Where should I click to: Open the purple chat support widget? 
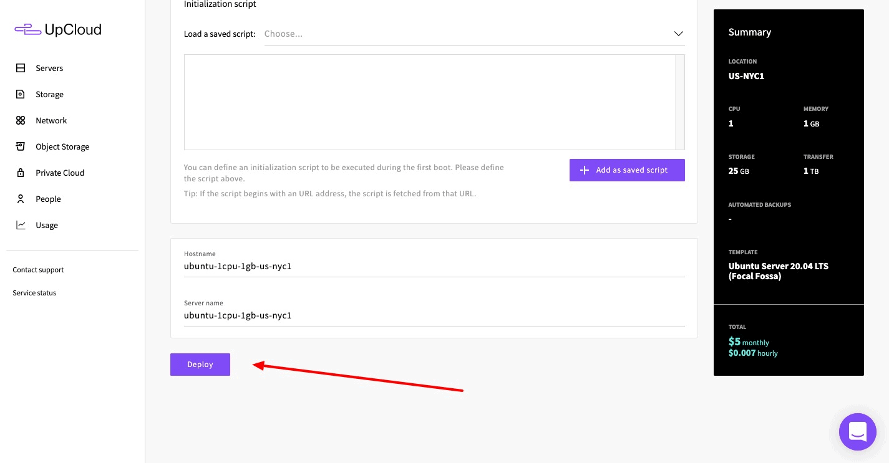857,431
